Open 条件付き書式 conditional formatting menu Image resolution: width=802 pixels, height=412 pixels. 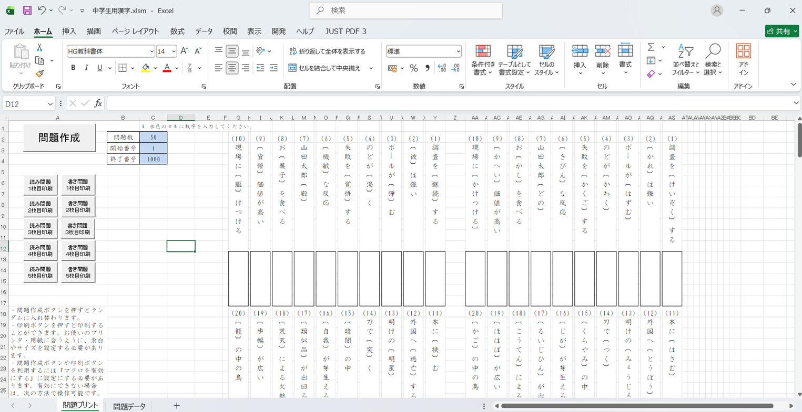point(483,60)
